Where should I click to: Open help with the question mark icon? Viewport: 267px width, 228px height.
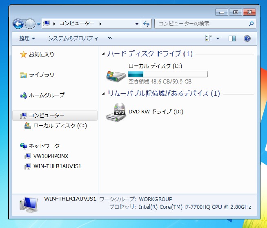click(247, 38)
